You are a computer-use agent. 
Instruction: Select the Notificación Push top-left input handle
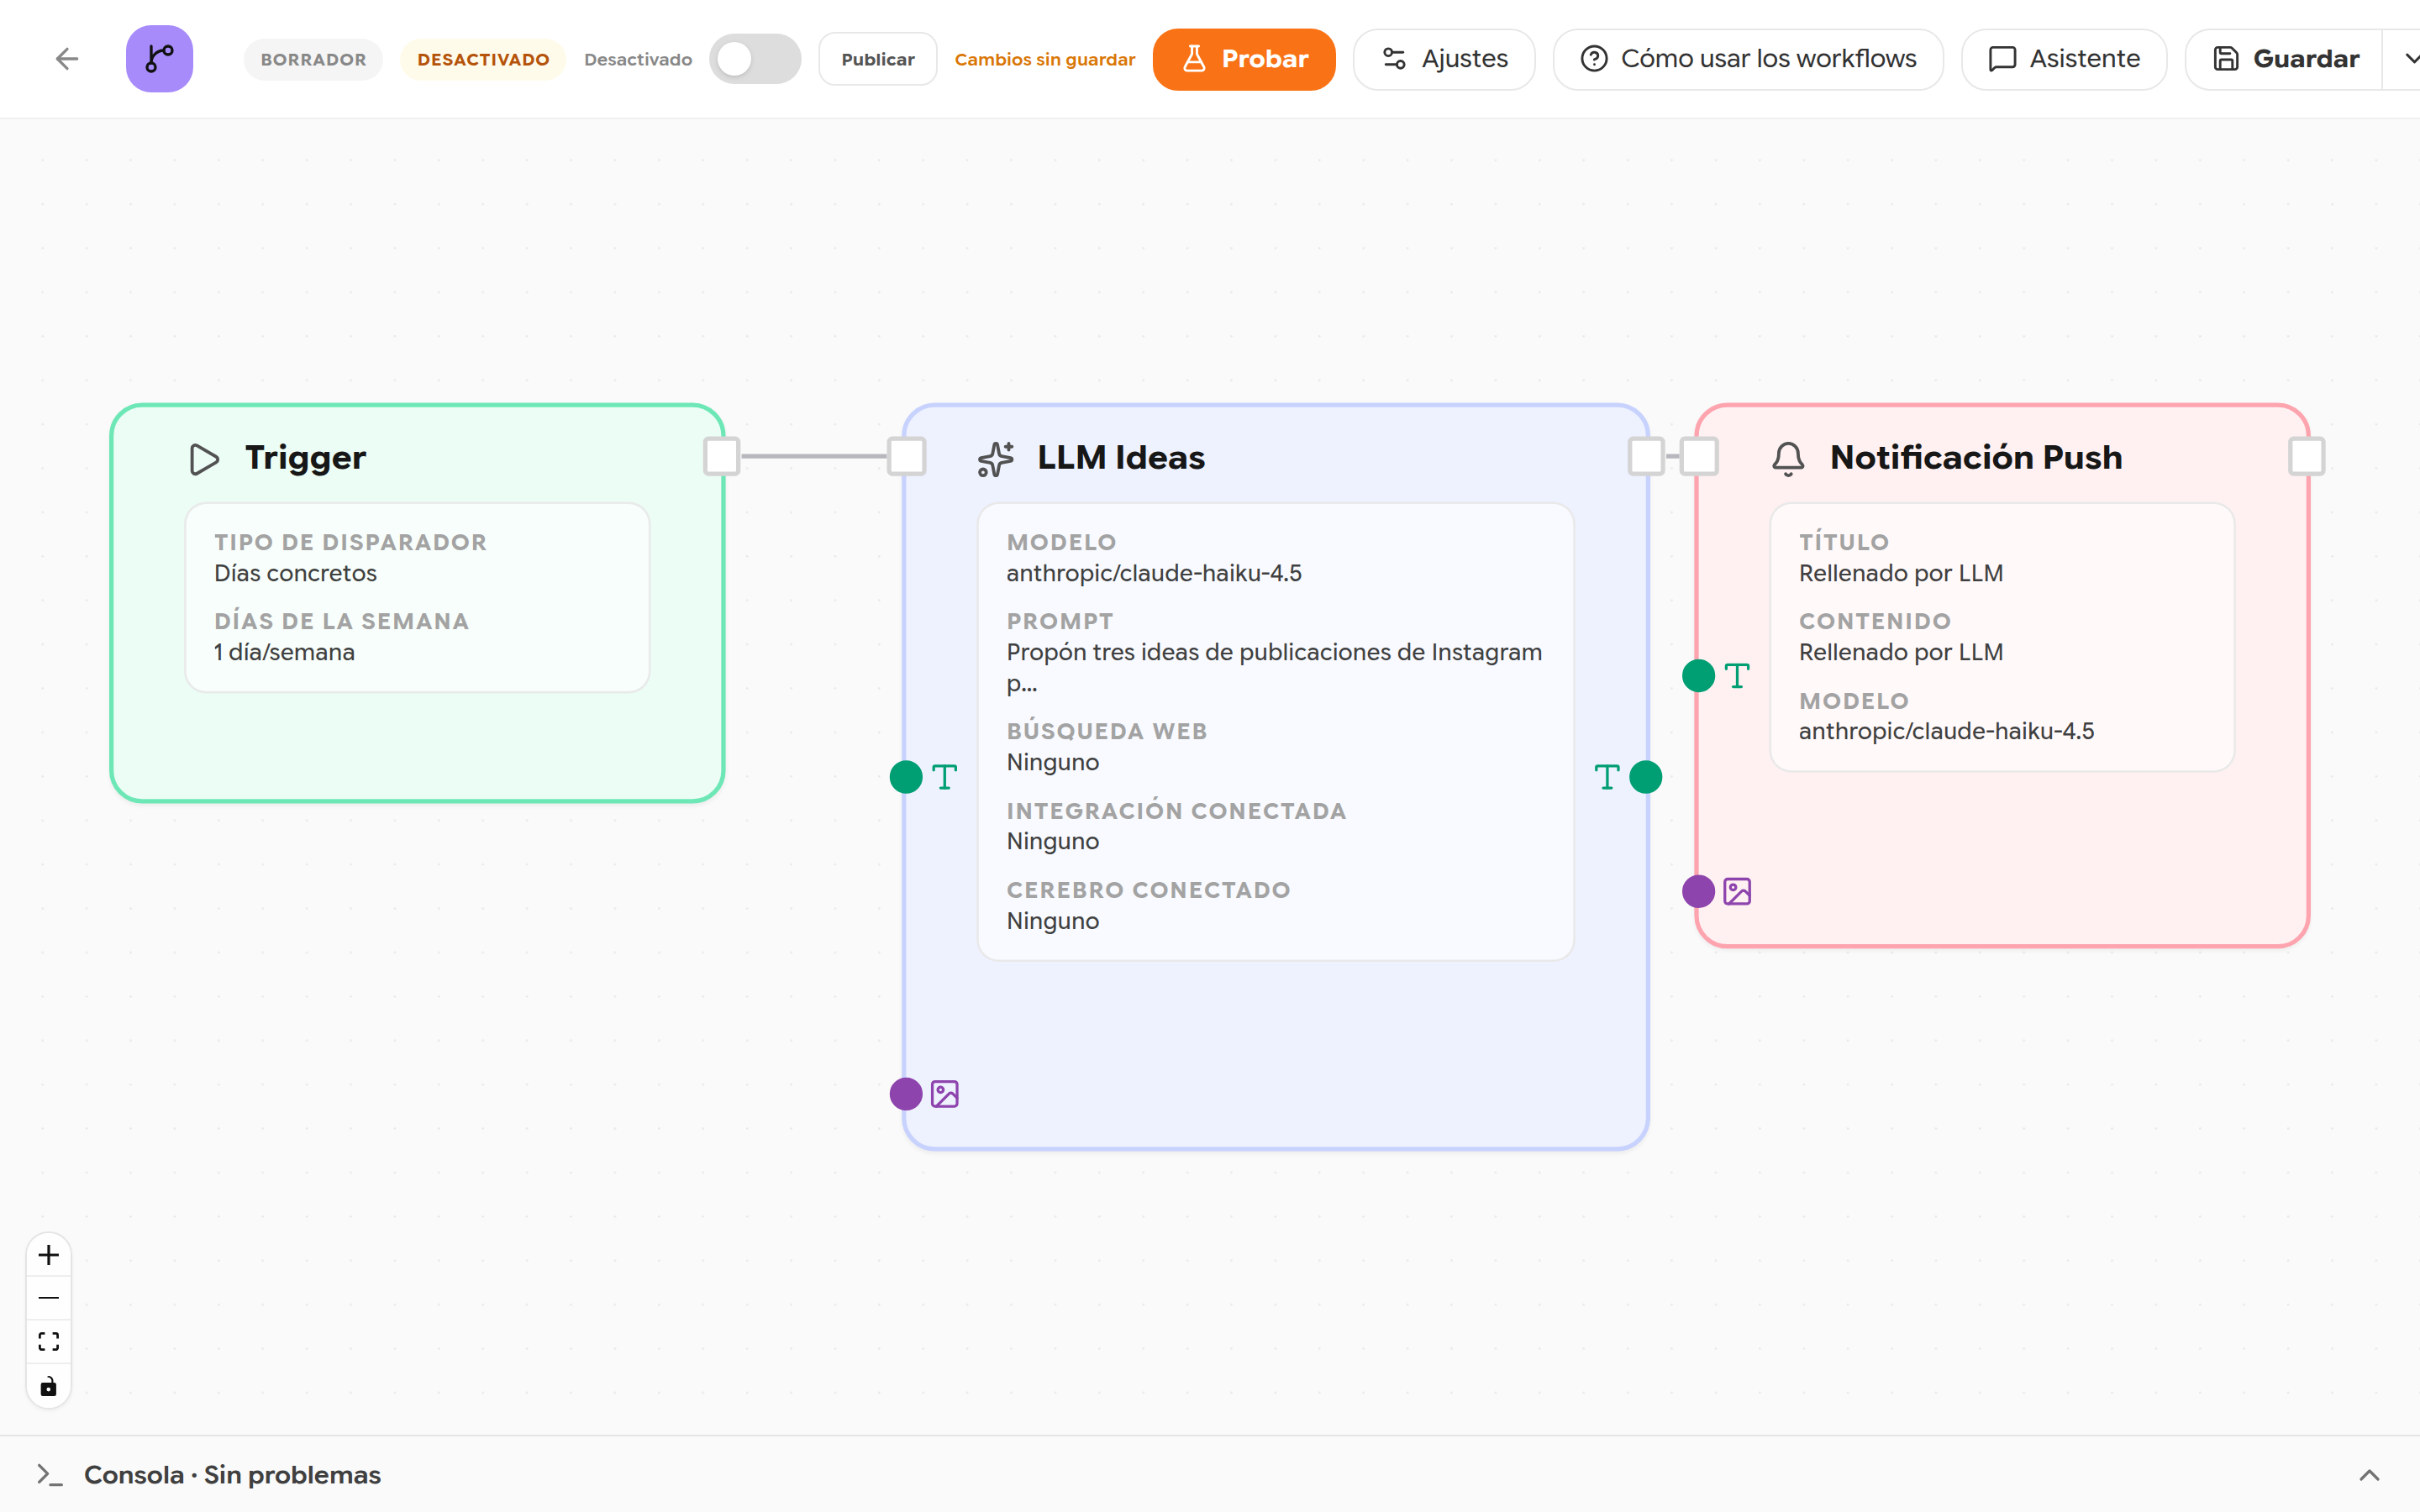click(1699, 456)
